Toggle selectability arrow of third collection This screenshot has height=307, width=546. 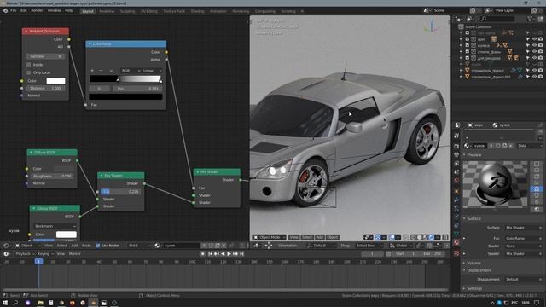[528, 45]
